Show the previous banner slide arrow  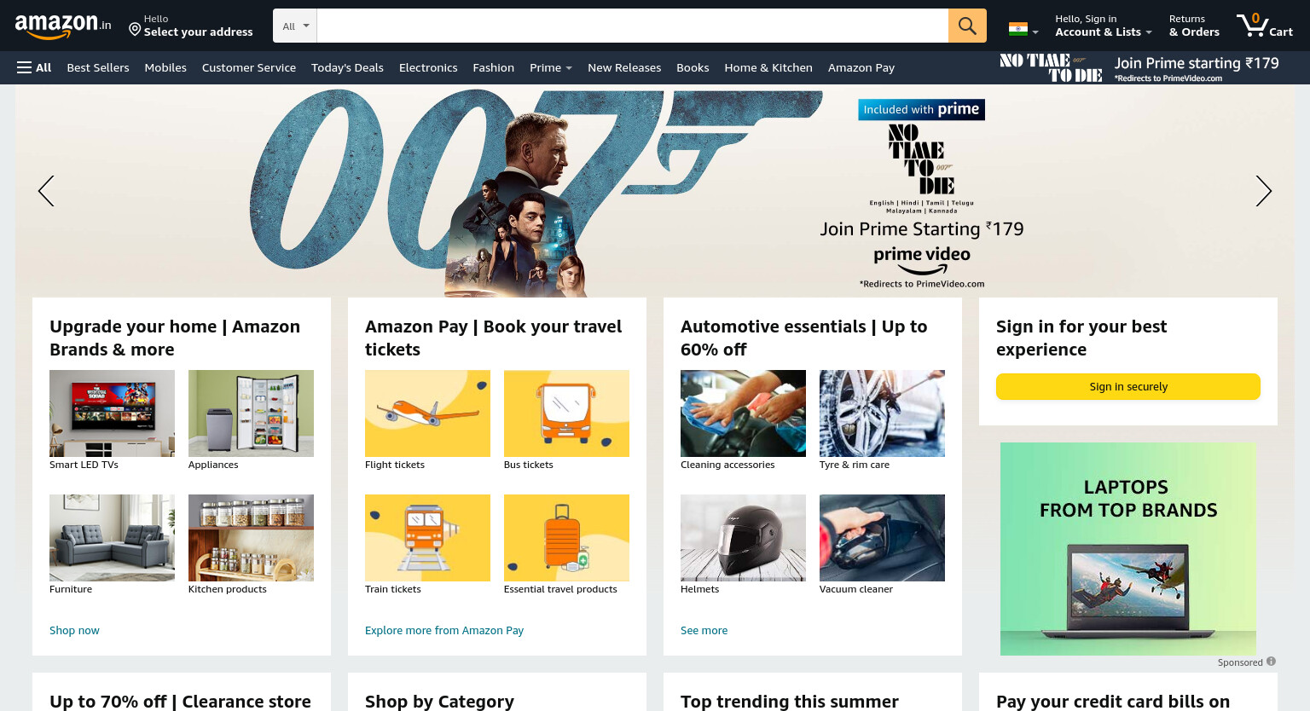pyautogui.click(x=46, y=191)
